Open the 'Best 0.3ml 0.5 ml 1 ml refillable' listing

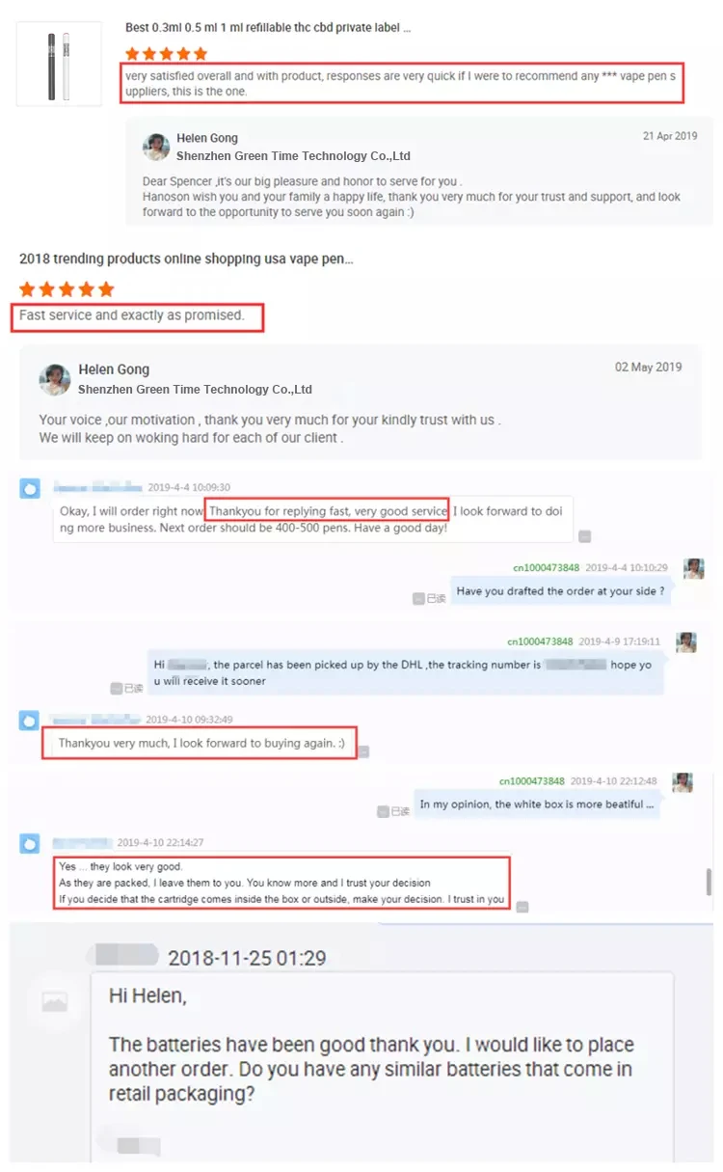pyautogui.click(x=269, y=28)
